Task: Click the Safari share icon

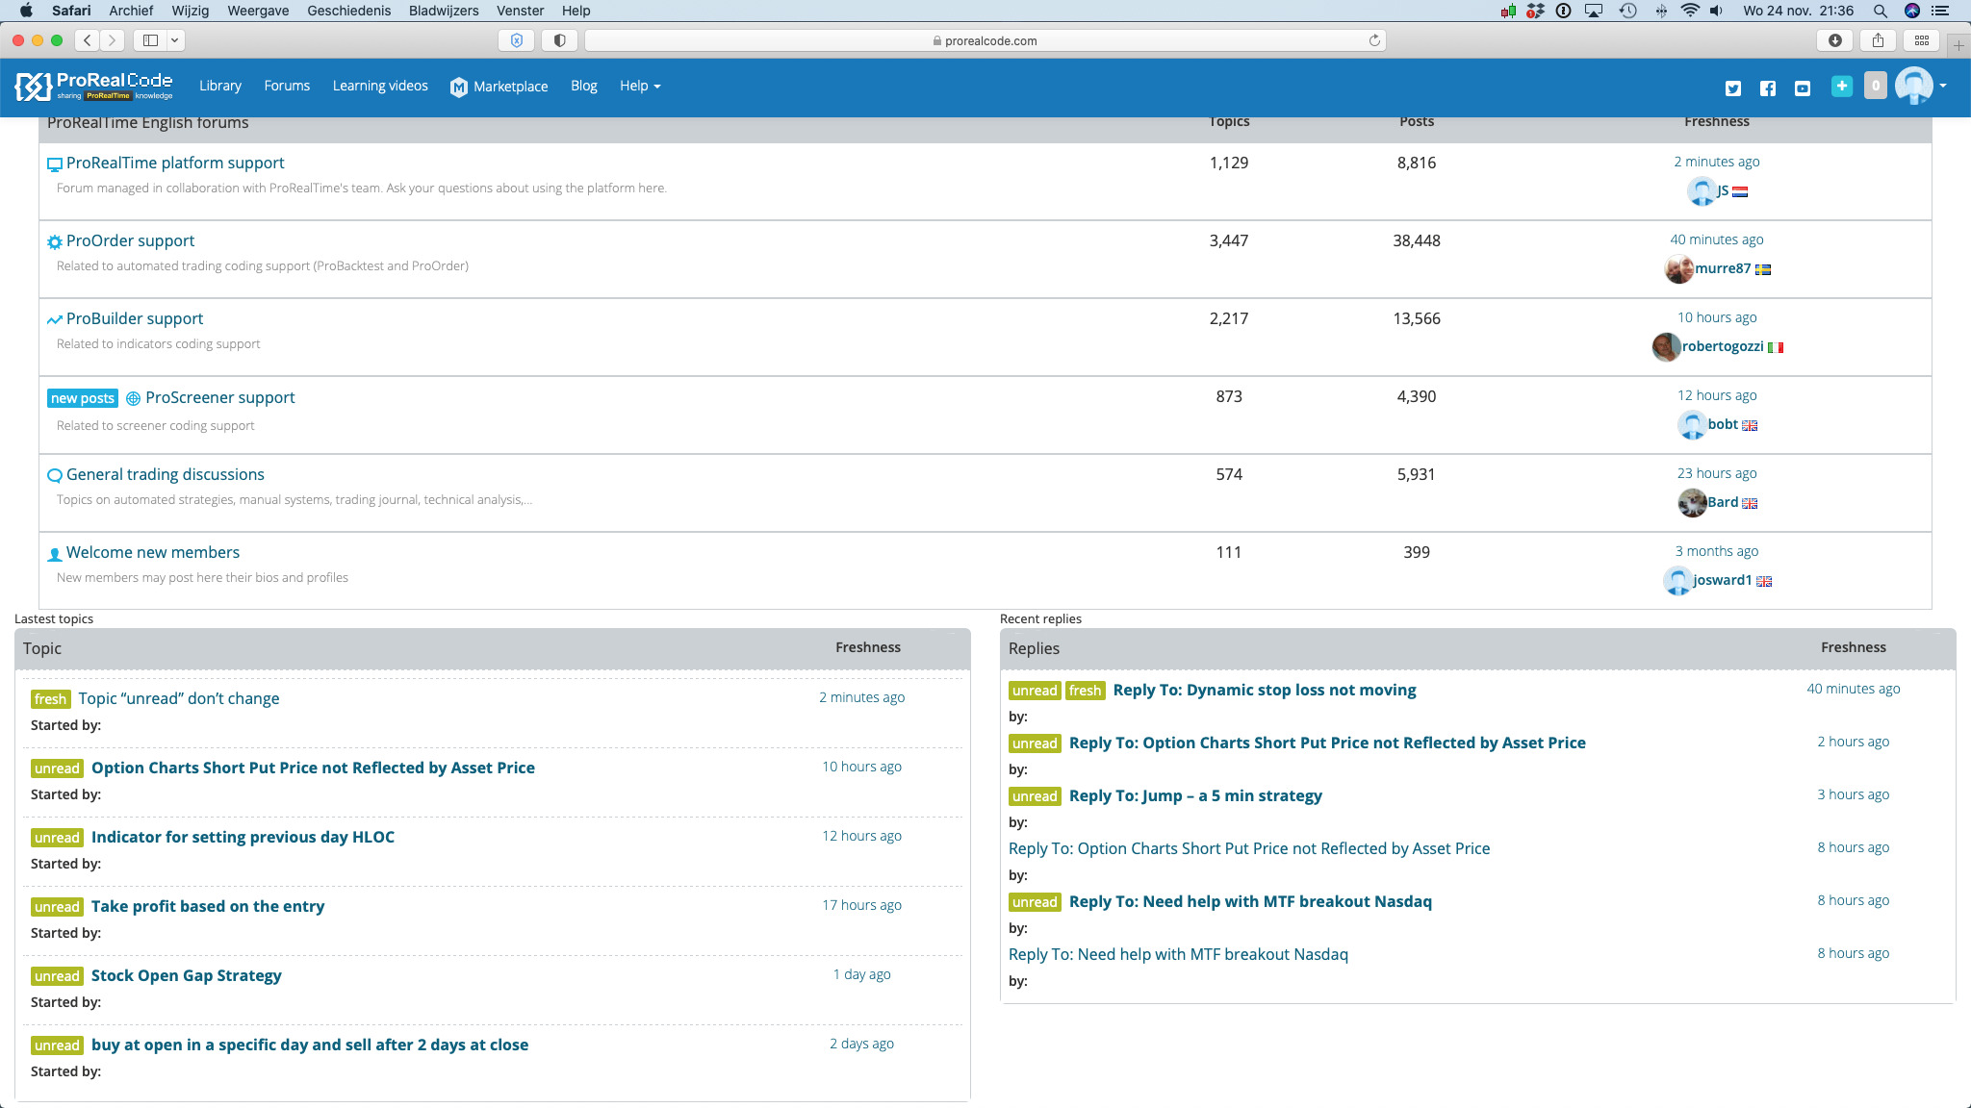Action: [x=1878, y=40]
